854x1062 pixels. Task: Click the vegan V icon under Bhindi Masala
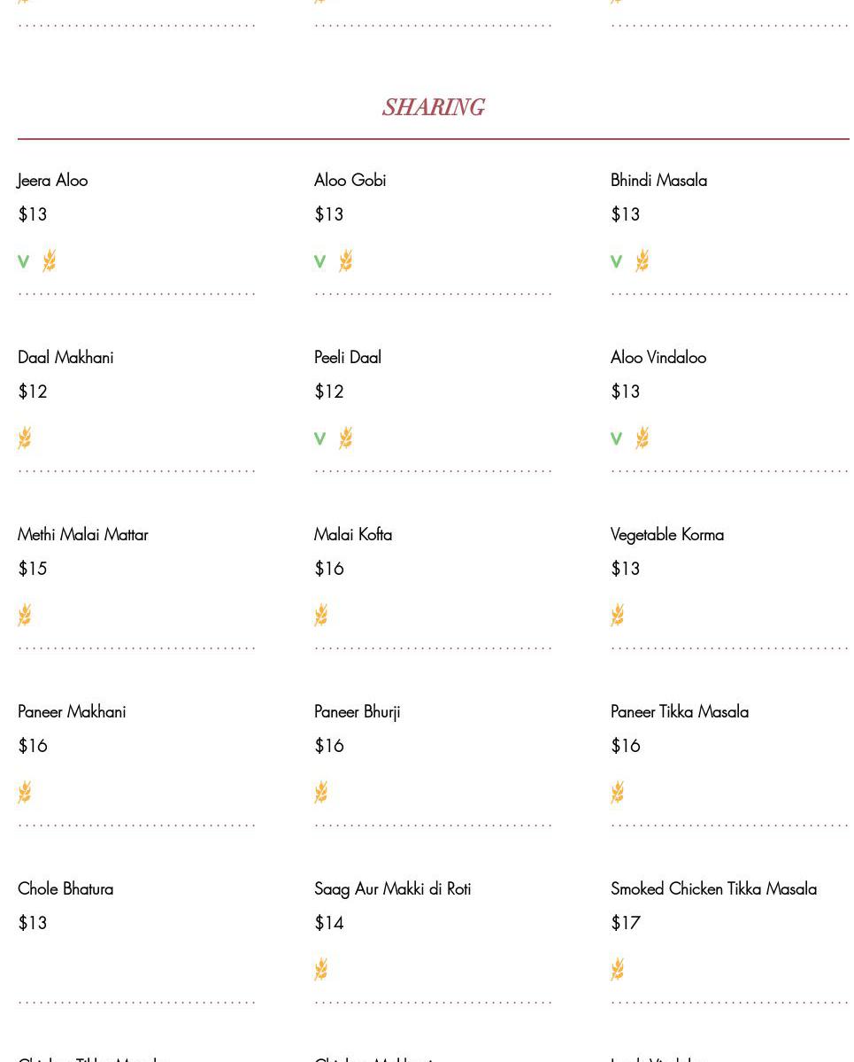click(x=617, y=261)
